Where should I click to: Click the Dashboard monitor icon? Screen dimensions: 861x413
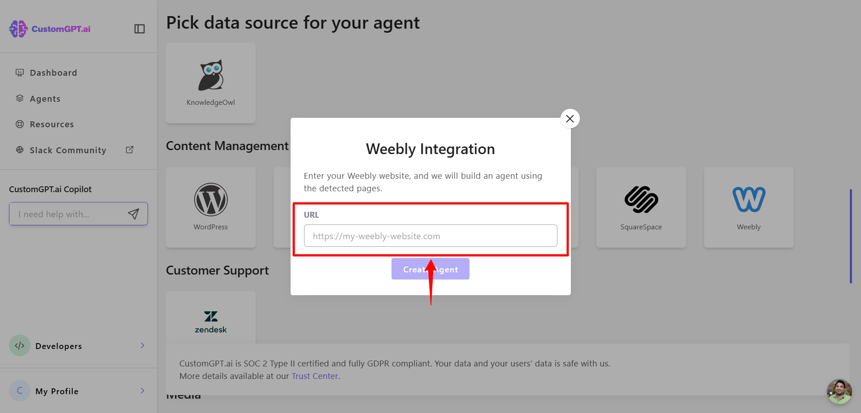point(20,73)
